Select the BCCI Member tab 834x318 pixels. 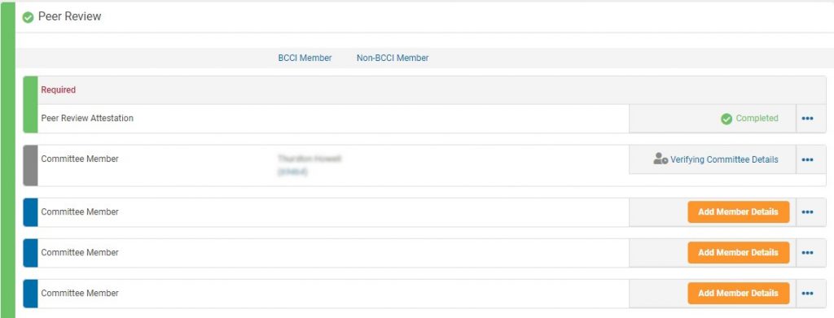point(305,58)
